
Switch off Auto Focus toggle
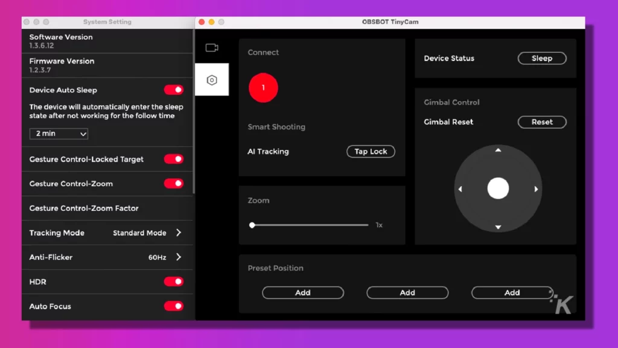[174, 306]
